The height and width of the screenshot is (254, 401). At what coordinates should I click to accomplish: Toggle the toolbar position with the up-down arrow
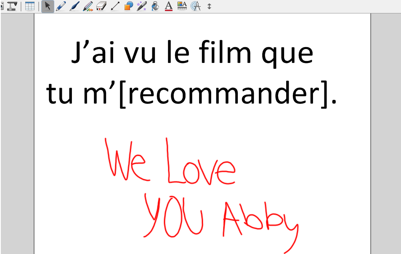[209, 6]
